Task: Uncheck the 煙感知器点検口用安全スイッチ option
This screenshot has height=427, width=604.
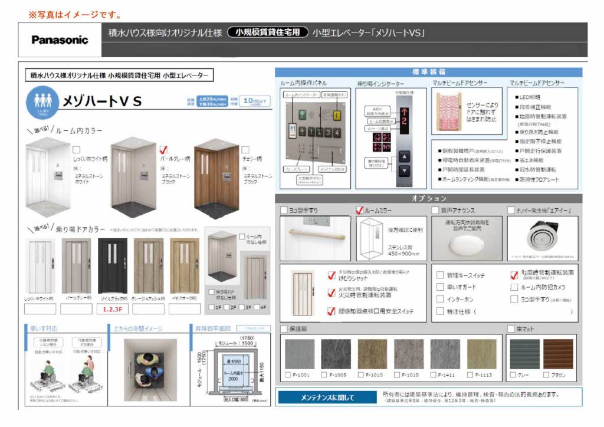Action: [331, 311]
